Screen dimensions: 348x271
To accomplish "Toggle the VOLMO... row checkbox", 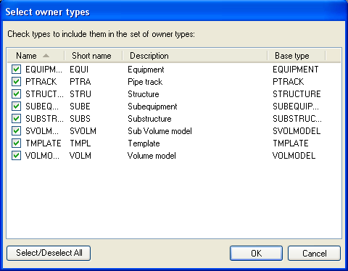I will (16, 156).
